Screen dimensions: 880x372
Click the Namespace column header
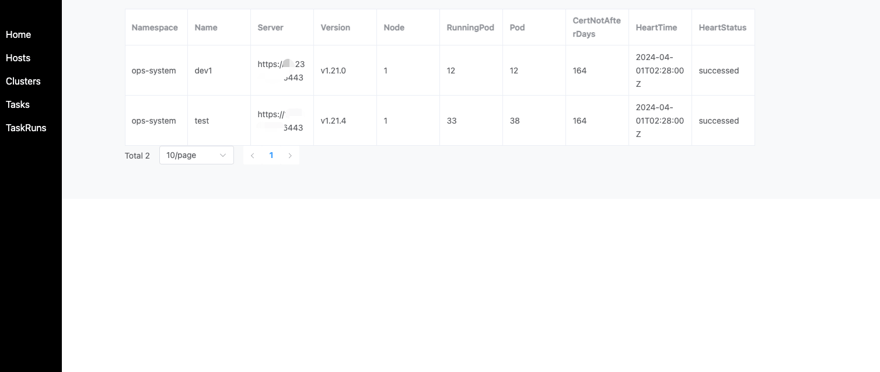point(155,27)
